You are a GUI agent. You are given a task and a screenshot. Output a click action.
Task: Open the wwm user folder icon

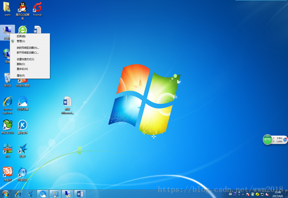(x=7, y=9)
